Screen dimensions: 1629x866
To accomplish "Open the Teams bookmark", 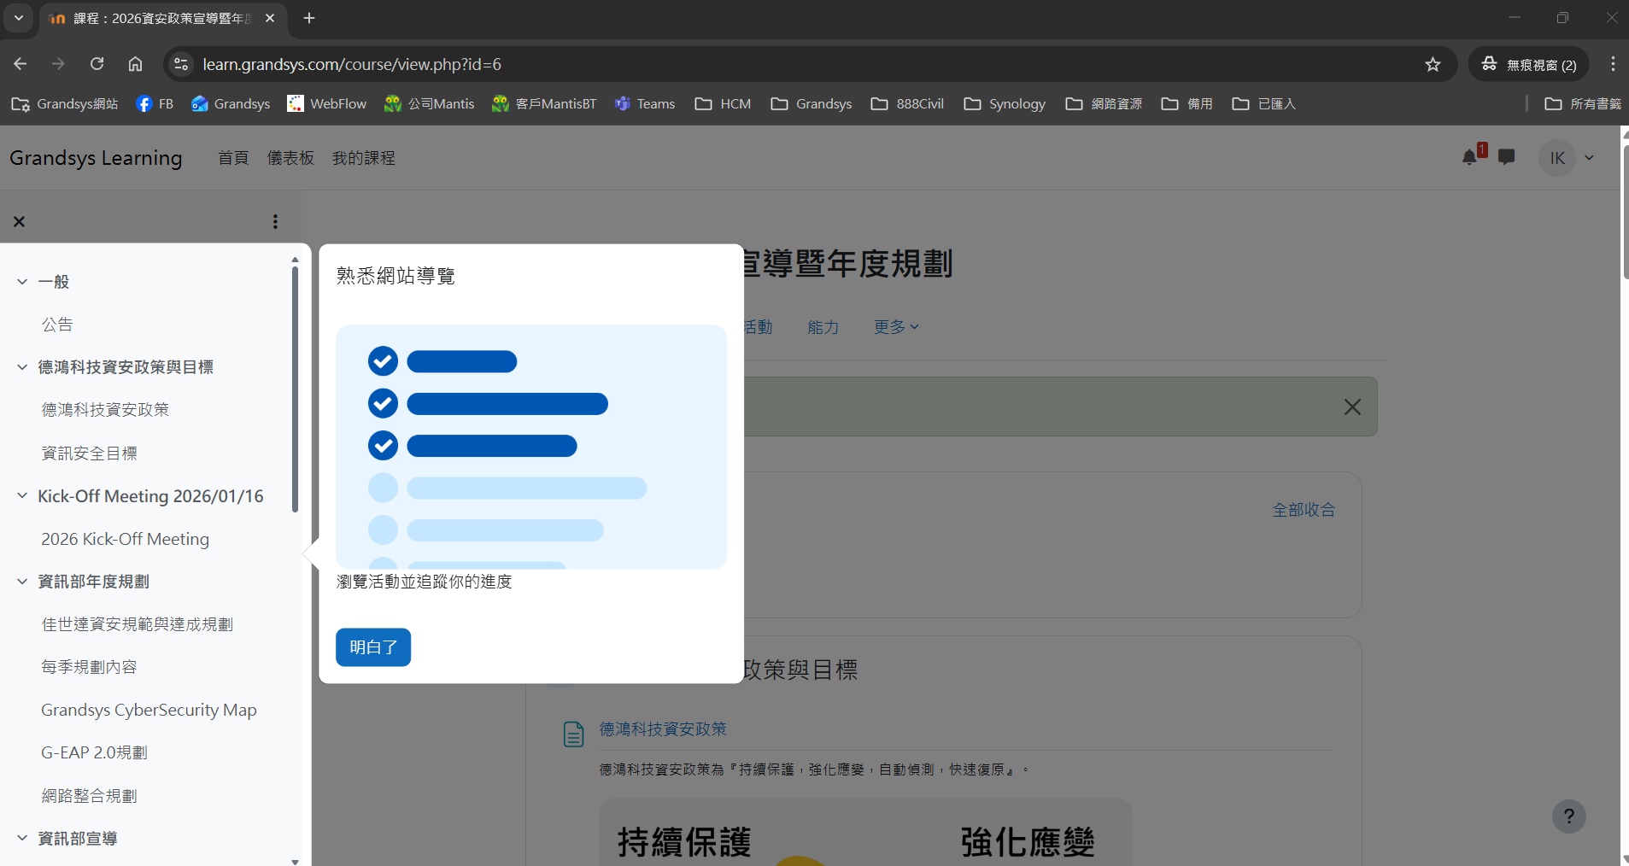I will [645, 103].
